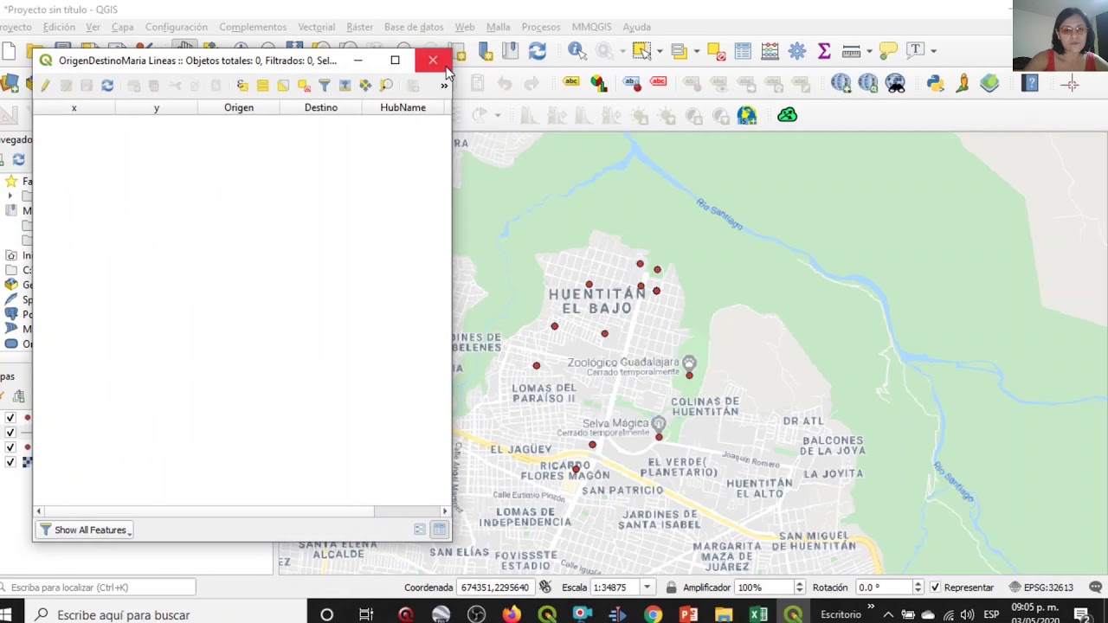Open text annotation dropdown arrow
Image resolution: width=1108 pixels, height=623 pixels.
click(933, 51)
